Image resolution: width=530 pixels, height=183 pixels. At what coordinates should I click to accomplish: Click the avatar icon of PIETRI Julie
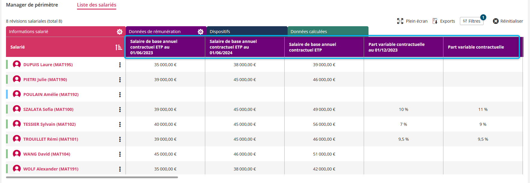17,79
